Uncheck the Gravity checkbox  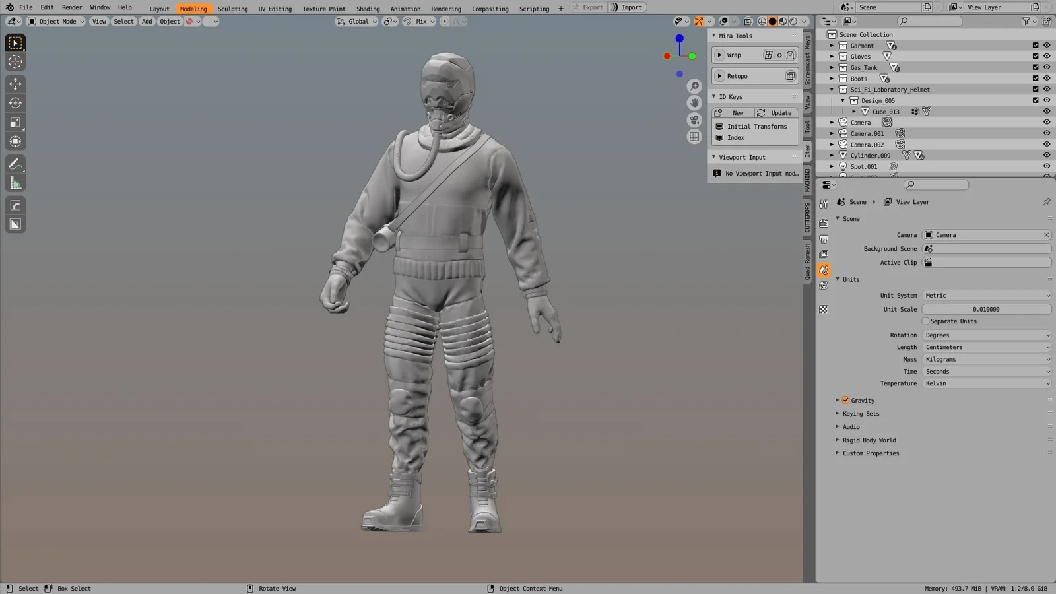click(845, 400)
